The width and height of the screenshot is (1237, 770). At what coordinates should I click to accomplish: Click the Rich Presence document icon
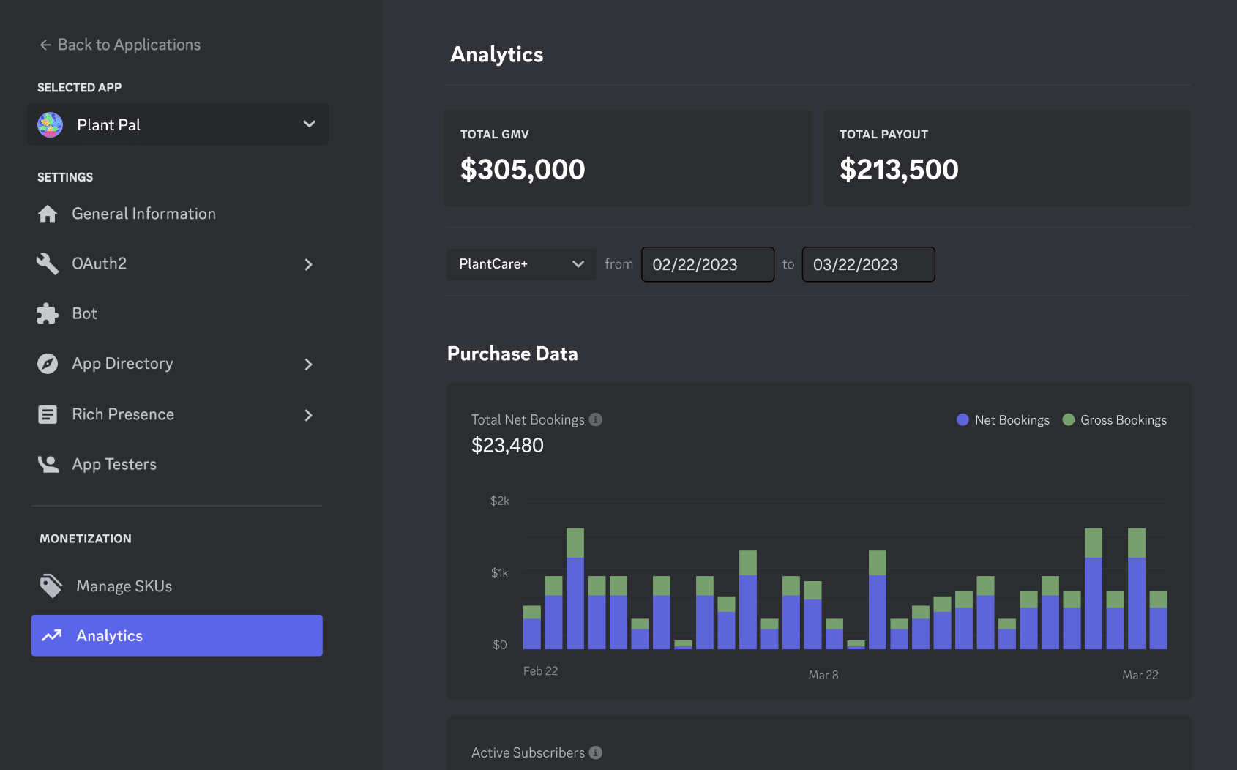tap(48, 414)
